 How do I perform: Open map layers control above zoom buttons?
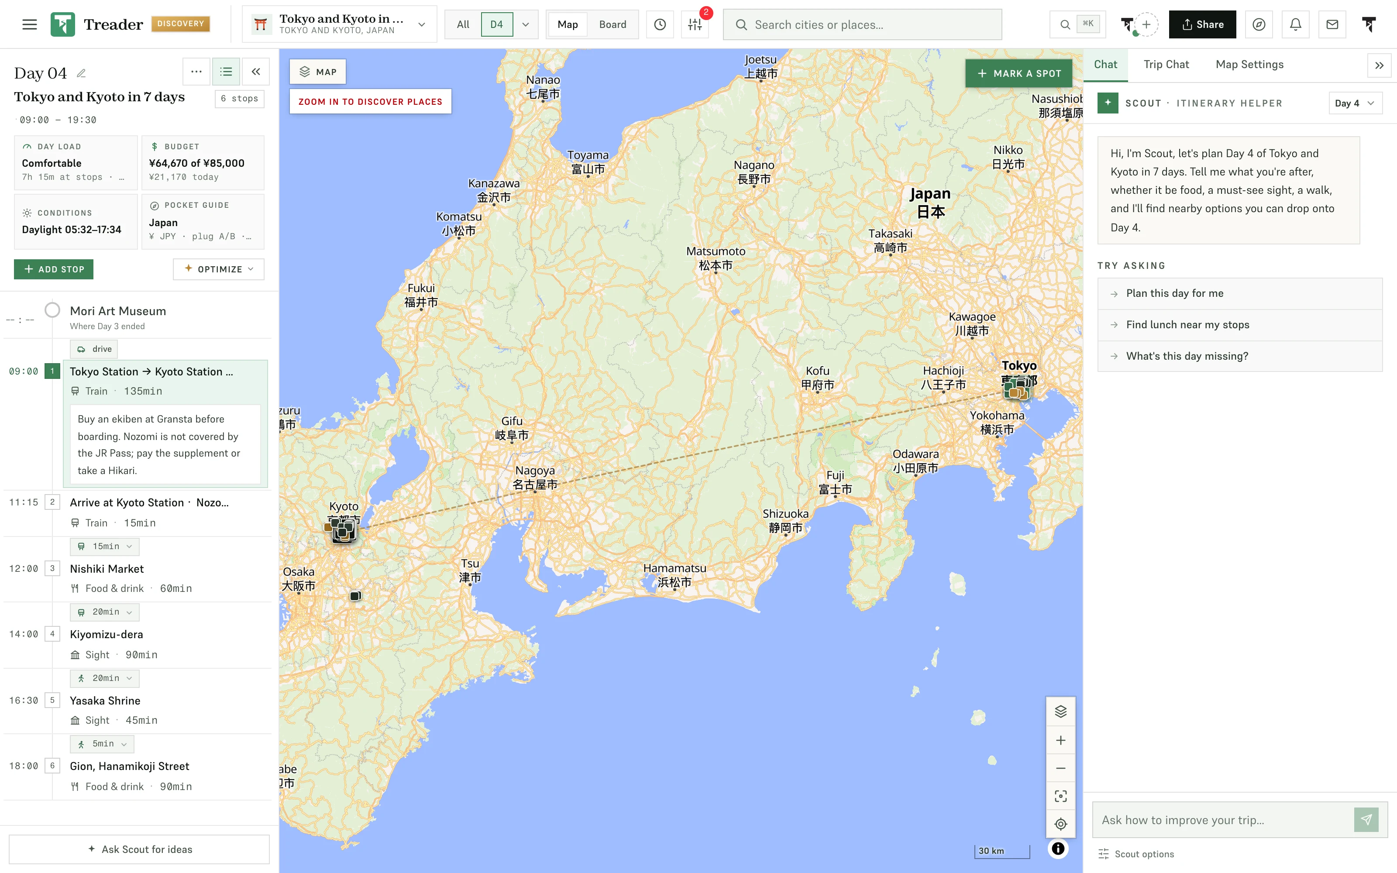[x=1060, y=711]
